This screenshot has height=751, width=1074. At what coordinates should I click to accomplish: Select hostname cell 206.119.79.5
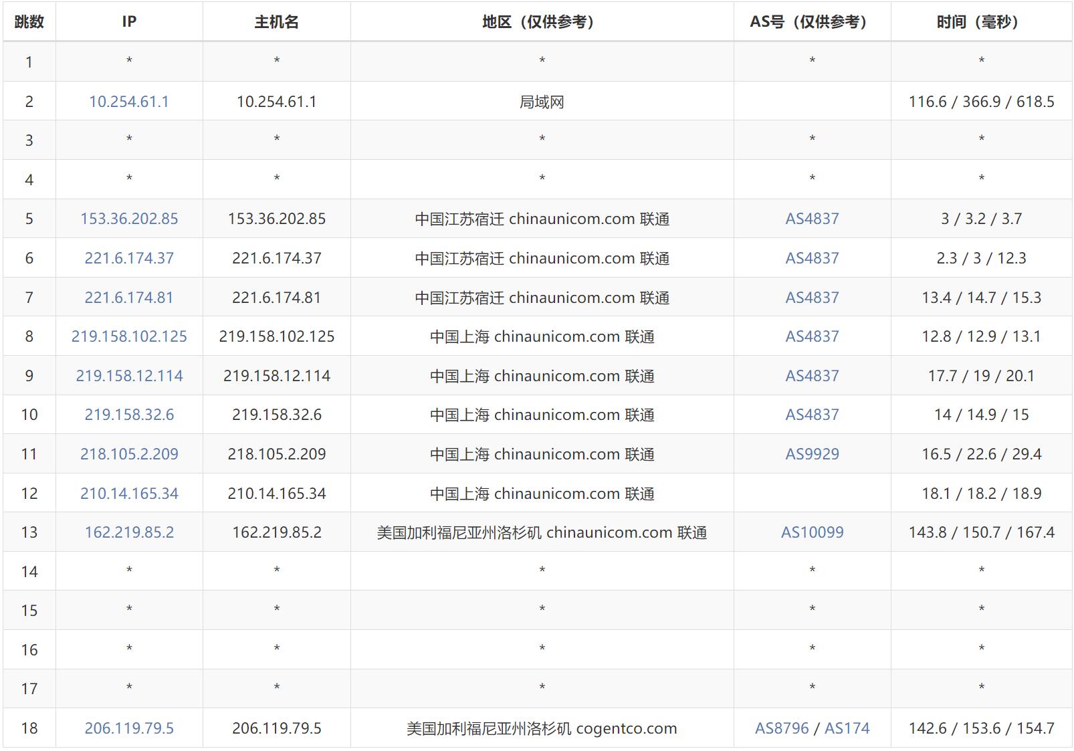[277, 728]
